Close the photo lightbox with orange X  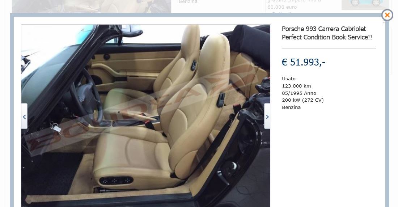(387, 15)
